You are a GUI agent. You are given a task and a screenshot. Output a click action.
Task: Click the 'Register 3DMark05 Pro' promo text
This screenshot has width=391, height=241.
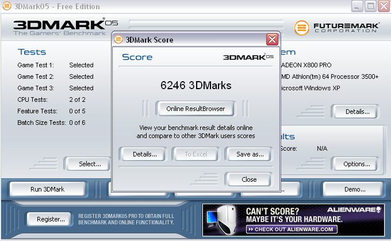point(126,219)
